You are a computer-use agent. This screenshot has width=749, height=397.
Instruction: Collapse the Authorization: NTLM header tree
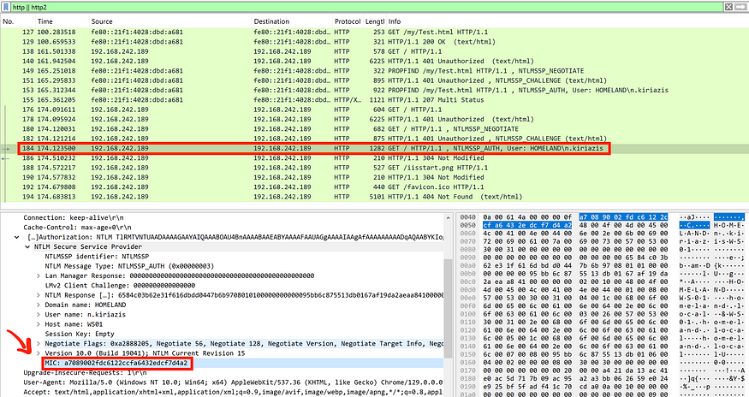pyautogui.click(x=18, y=237)
